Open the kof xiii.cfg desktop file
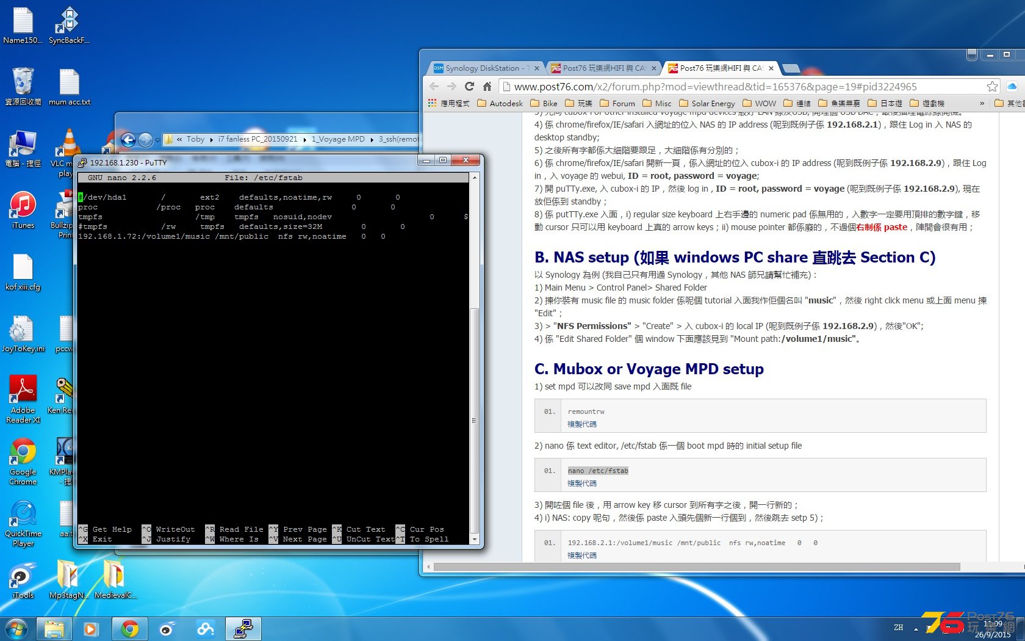1025x641 pixels. point(23,272)
